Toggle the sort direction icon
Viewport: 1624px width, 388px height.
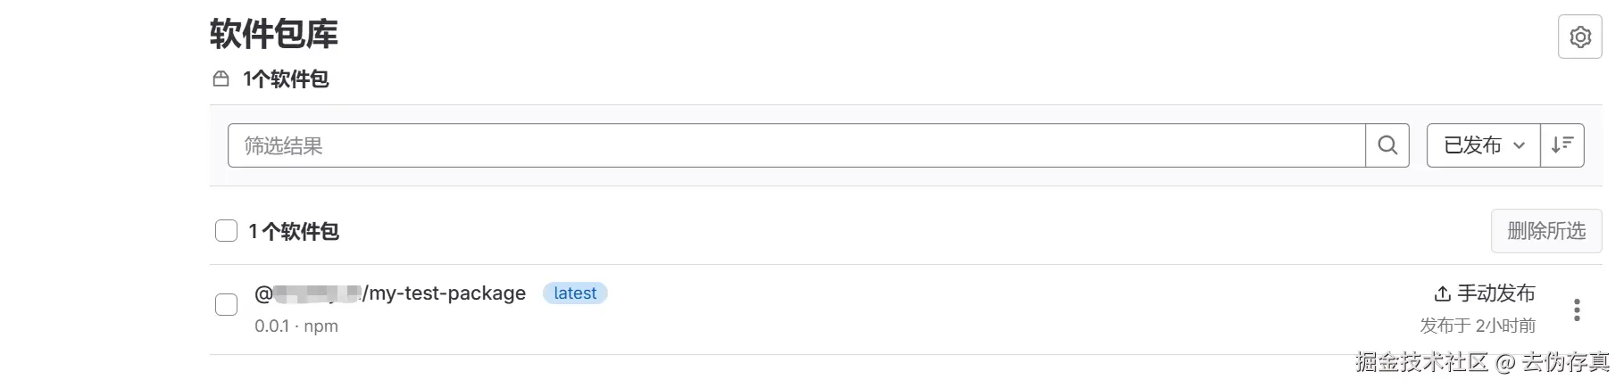pyautogui.click(x=1562, y=145)
